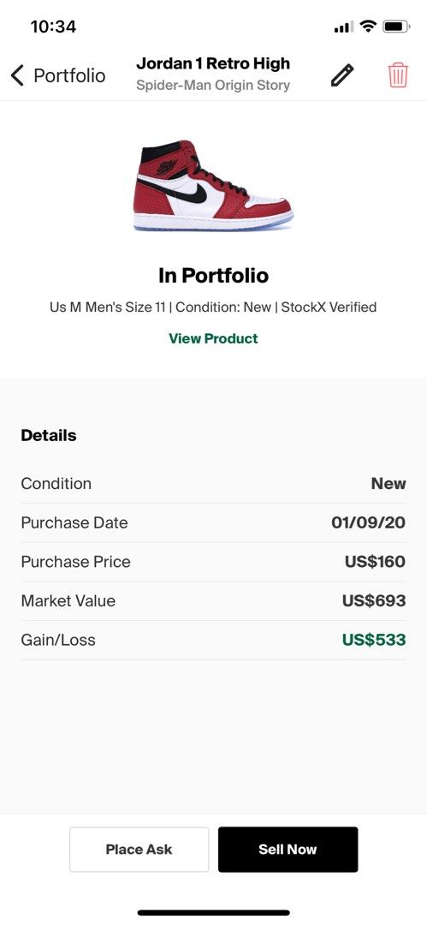Tap the Market Value US$693
The width and height of the screenshot is (427, 925).
(374, 600)
